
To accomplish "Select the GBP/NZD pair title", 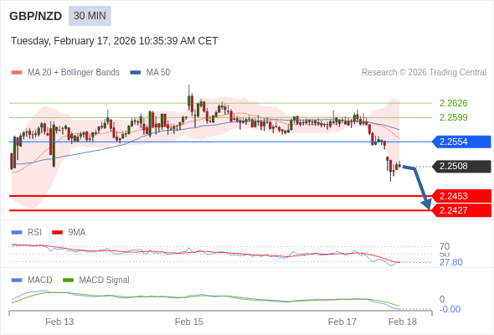I will (36, 16).
